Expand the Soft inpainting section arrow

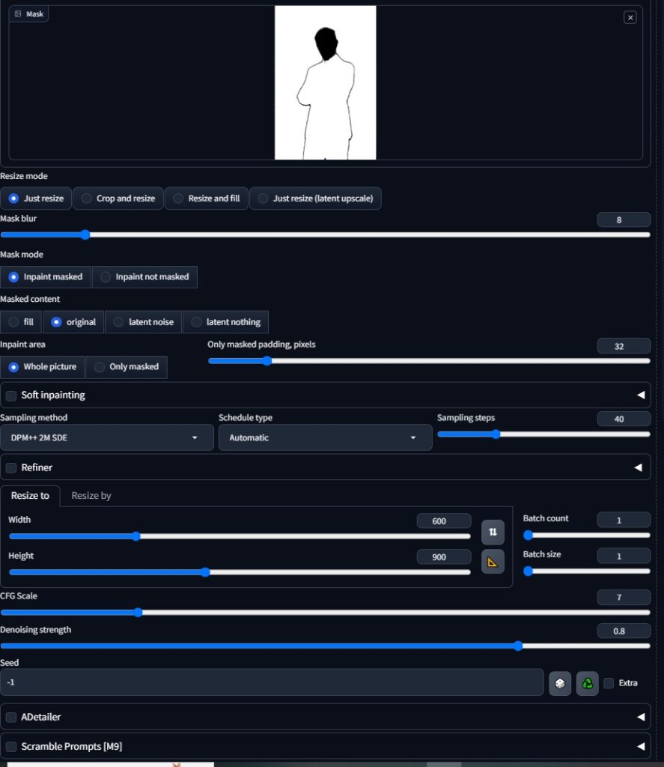click(x=641, y=395)
